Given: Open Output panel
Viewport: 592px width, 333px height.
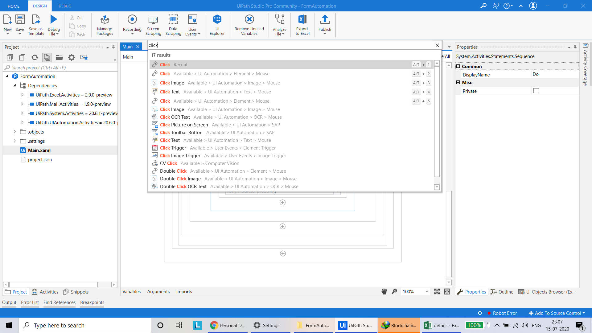Looking at the screenshot, I should [9, 302].
